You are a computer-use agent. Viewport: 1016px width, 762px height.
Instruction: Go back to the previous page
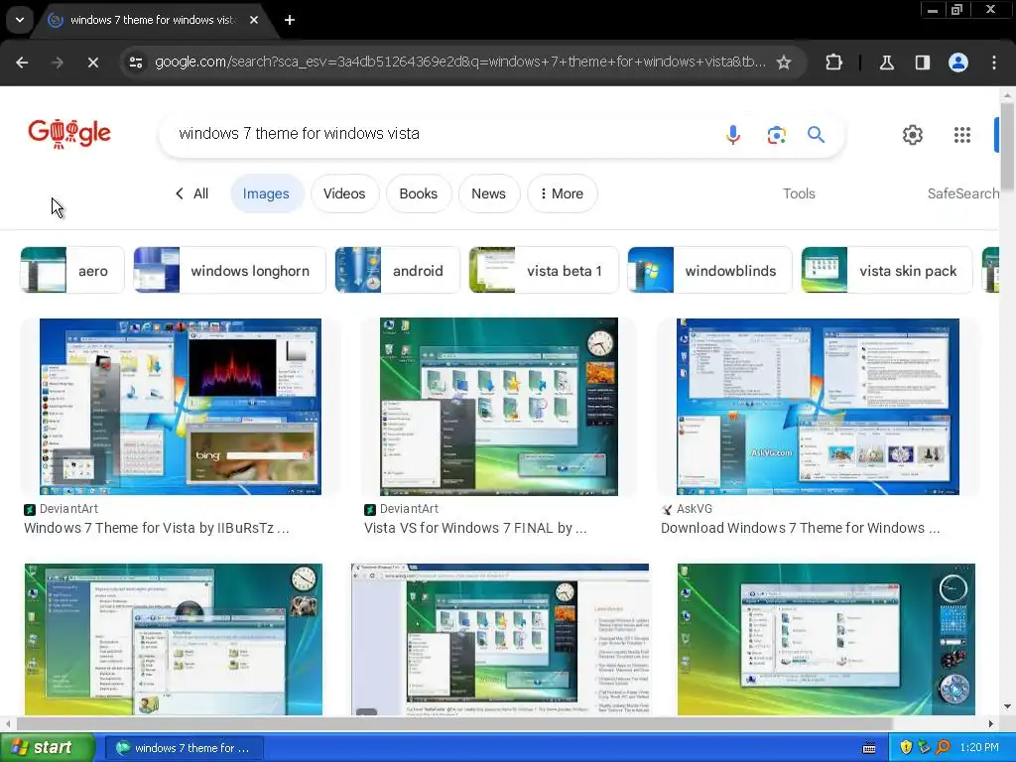click(22, 63)
